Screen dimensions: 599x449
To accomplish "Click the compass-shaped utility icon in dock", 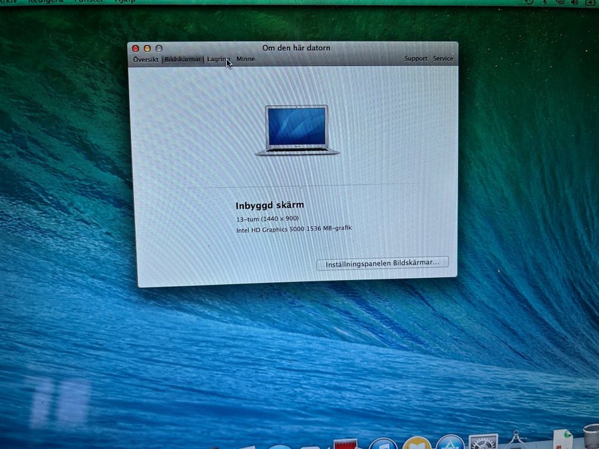I will coord(516,442).
